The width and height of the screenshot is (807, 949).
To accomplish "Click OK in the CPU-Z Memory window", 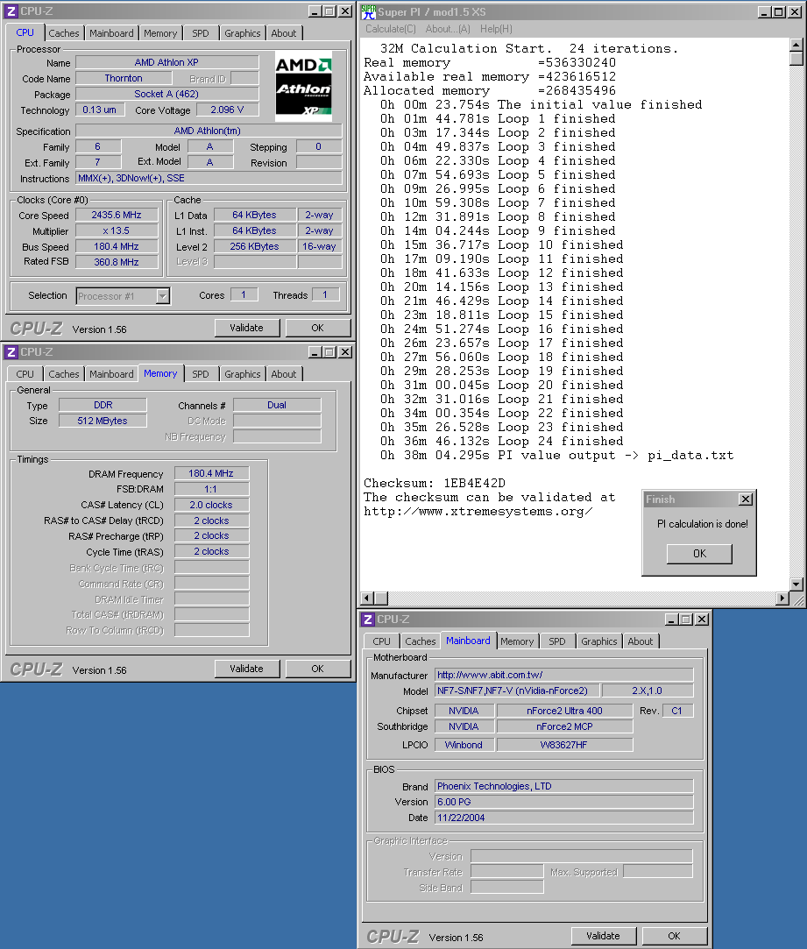I will coord(317,669).
